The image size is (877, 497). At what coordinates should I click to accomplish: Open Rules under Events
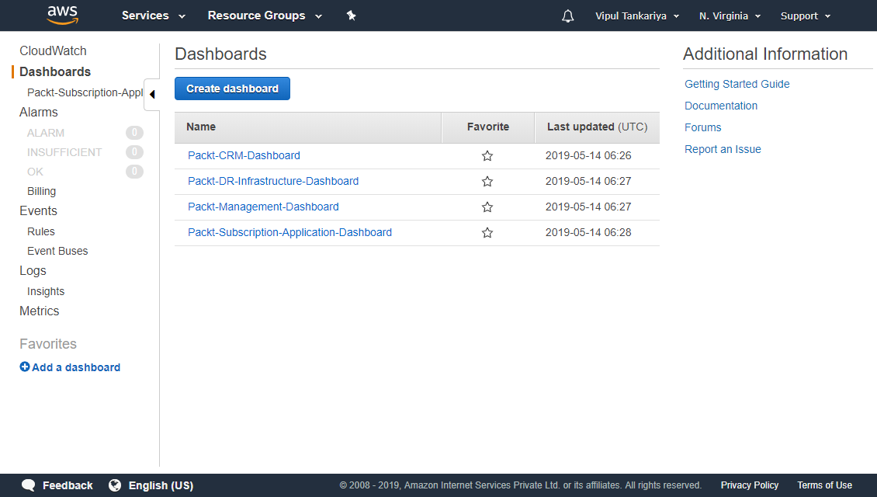click(41, 231)
